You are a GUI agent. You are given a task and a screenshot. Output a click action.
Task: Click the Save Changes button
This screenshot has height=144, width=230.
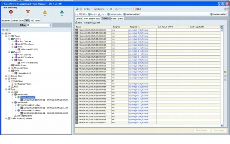(202, 130)
